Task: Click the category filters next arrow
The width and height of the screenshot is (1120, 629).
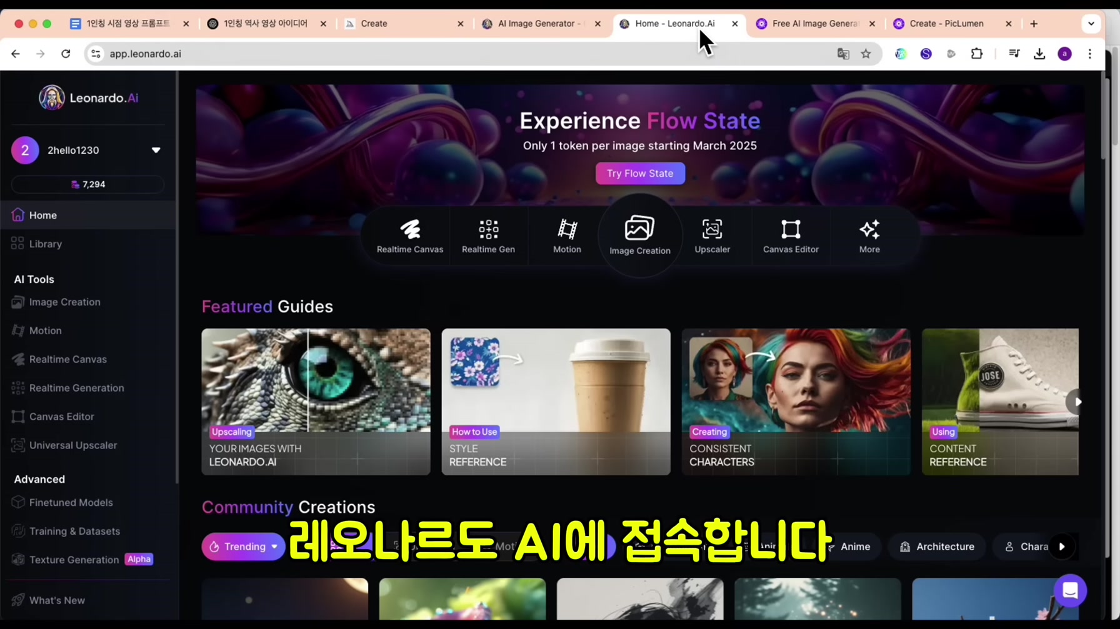Action: point(1062,547)
